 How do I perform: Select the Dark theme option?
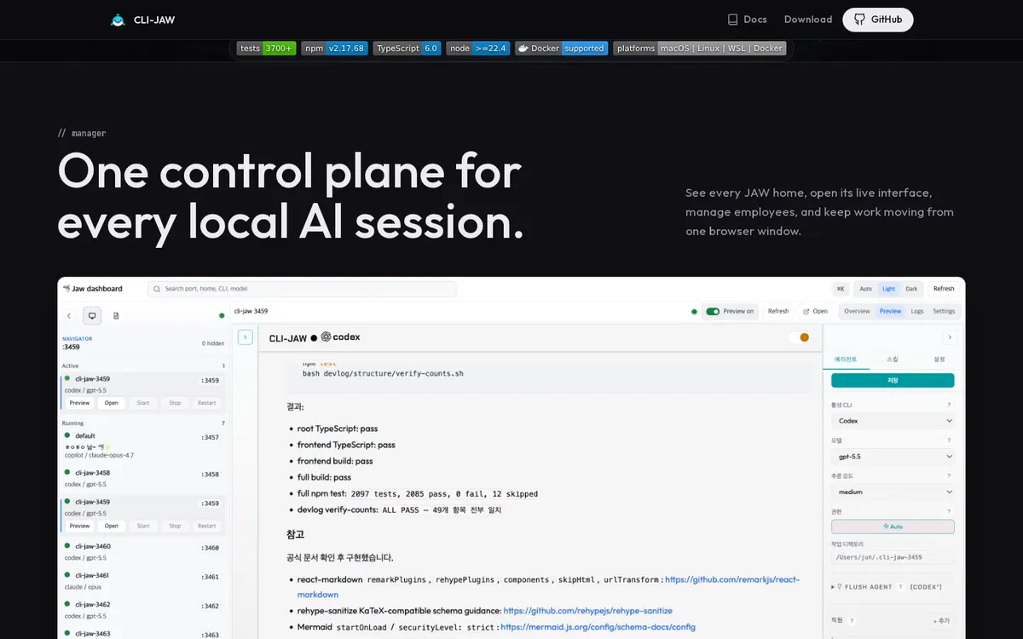pyautogui.click(x=911, y=289)
